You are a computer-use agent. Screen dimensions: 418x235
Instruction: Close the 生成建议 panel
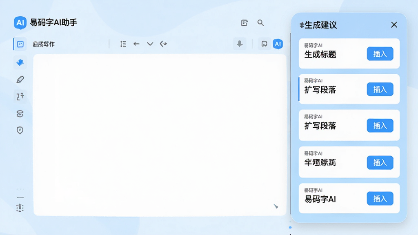394,25
